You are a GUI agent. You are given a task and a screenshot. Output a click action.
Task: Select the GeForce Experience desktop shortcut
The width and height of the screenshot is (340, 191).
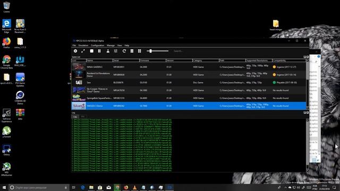click(6, 116)
